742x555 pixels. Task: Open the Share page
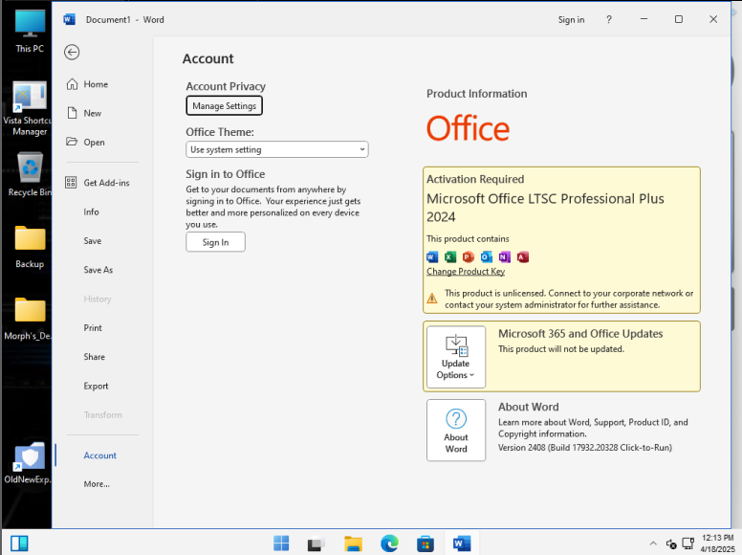94,357
